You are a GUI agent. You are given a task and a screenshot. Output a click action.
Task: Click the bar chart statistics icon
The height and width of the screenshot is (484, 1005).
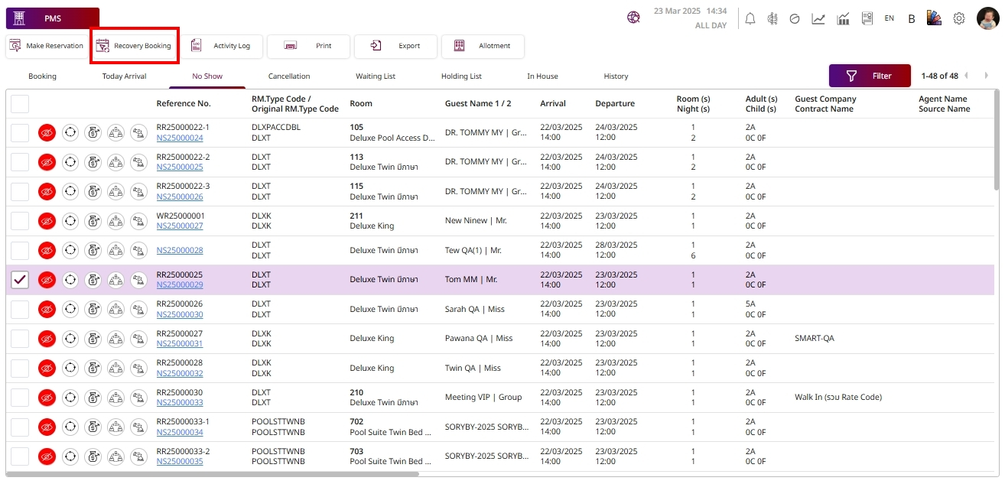click(x=844, y=18)
